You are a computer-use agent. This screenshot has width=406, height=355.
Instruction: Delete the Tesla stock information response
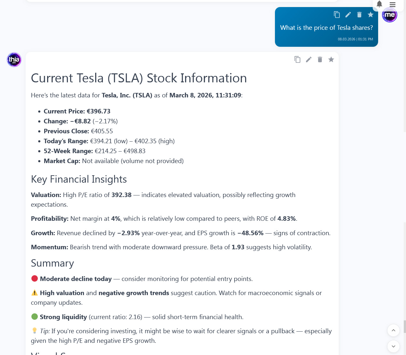320,60
